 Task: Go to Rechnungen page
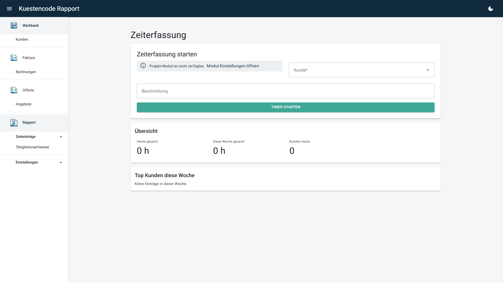[x=26, y=72]
